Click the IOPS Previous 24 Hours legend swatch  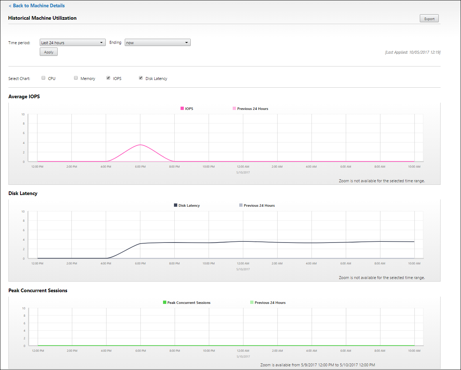click(x=234, y=108)
